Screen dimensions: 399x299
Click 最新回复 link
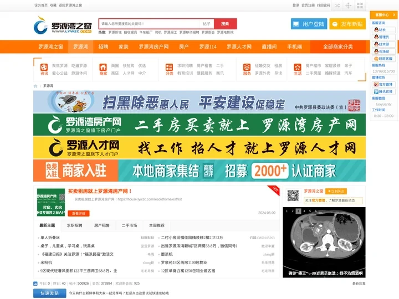pos(359,283)
